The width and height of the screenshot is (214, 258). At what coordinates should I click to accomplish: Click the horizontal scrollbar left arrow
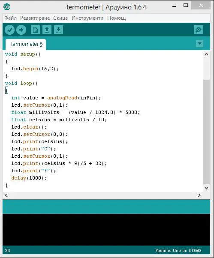click(x=6, y=195)
